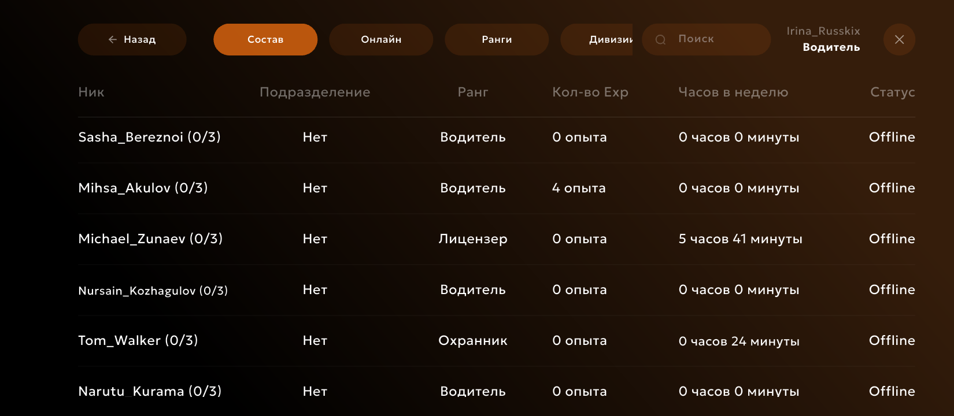Open the Nursain_Kozhagulov member entry

click(x=153, y=291)
